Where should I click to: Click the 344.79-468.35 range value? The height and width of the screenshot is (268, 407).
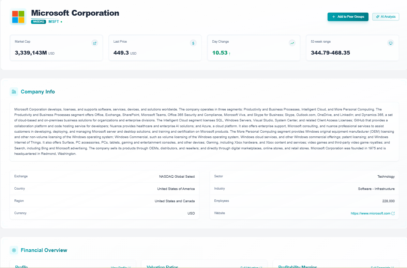click(x=330, y=53)
